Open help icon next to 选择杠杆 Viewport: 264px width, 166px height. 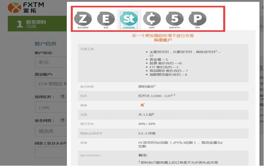[62, 97]
